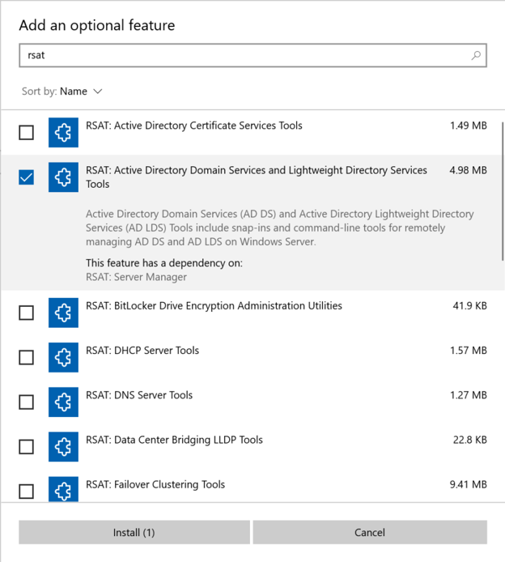505x562 pixels.
Task: Click the Cancel button
Action: 370,532
